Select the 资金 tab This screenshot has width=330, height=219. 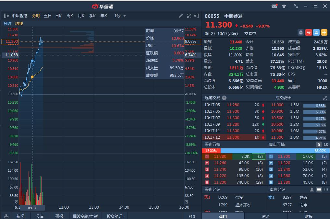point(266,216)
